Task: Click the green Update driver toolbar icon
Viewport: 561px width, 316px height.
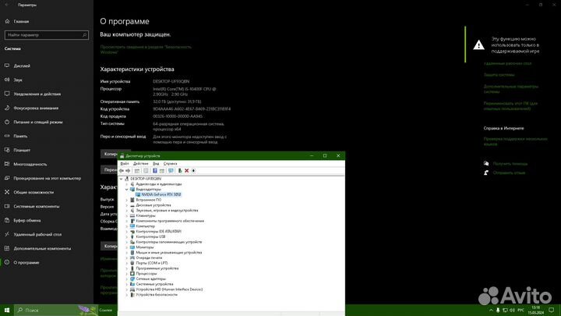Action: (180, 171)
